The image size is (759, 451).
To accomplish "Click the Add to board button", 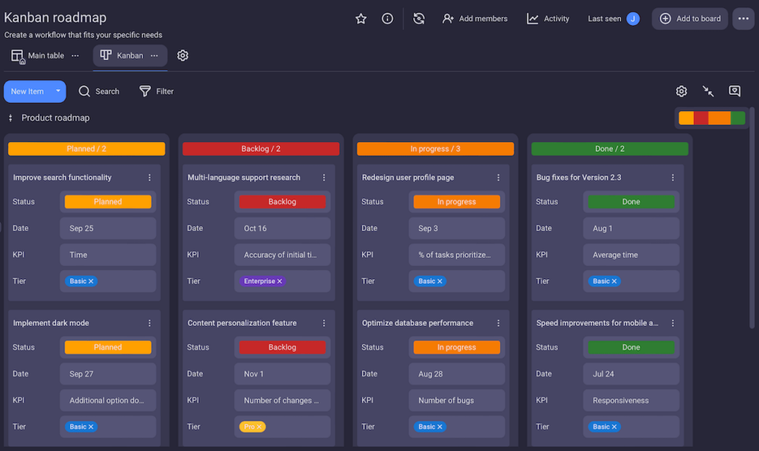I will 689,19.
